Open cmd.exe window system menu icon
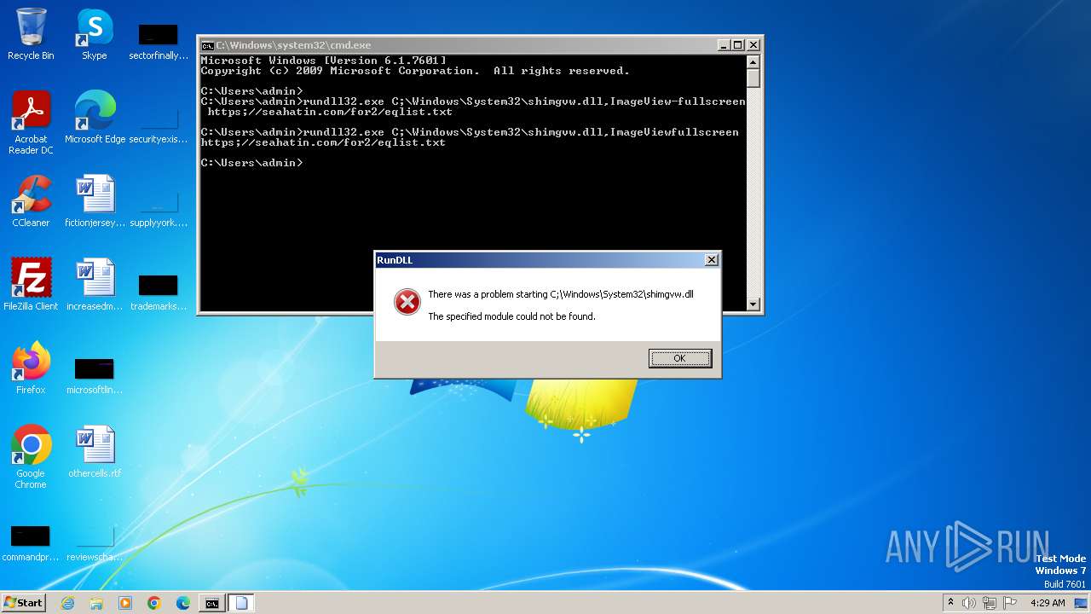 207,45
